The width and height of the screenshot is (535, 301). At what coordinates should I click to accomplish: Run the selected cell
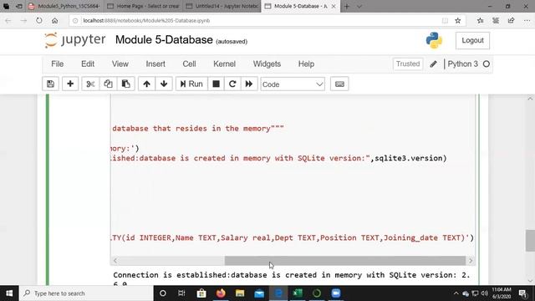pyautogui.click(x=191, y=84)
